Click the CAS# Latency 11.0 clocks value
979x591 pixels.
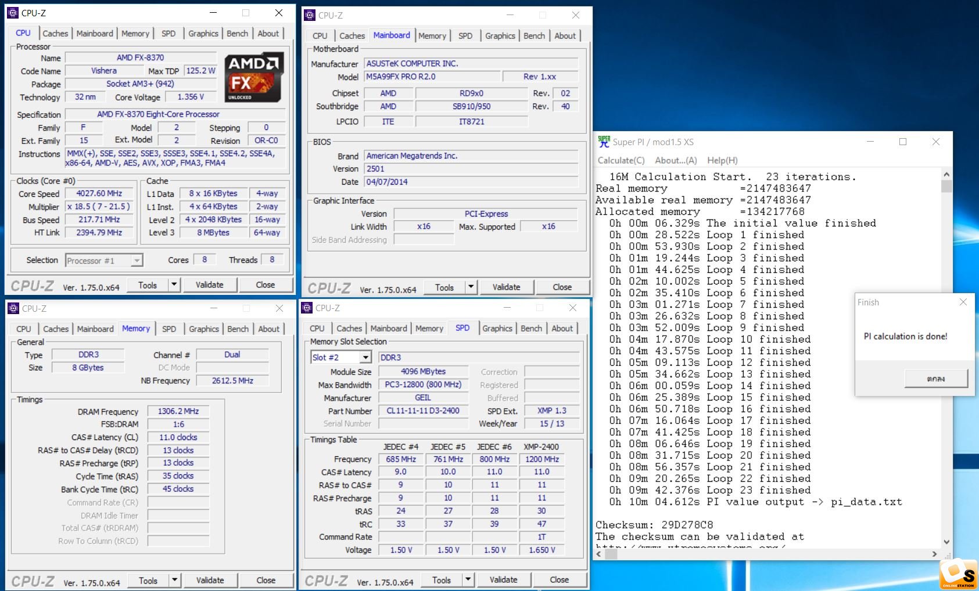178,437
